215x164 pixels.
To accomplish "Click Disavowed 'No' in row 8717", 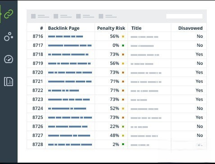I will (200, 45).
